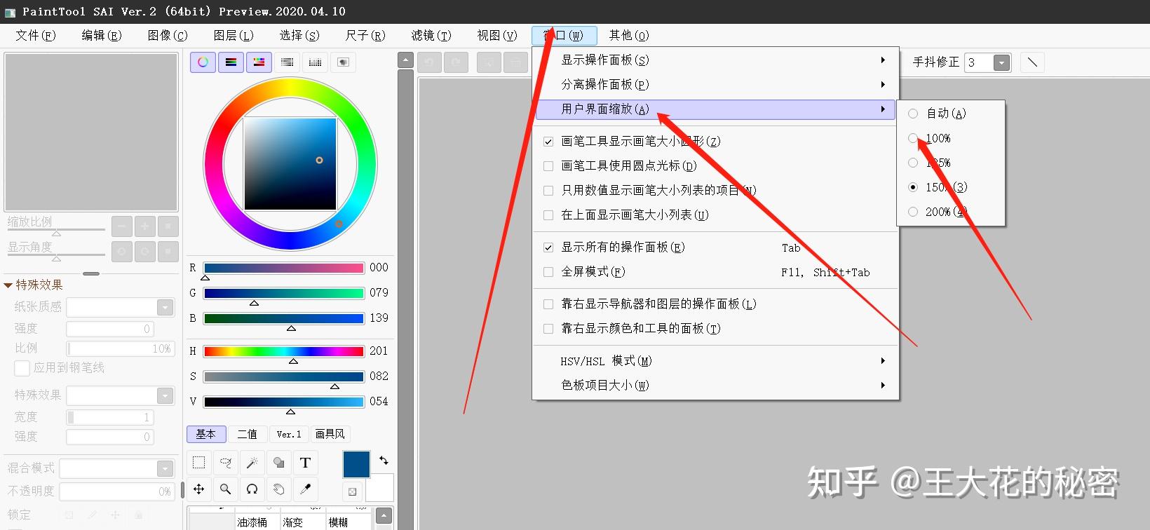Switch to Ver.1 tool tab
This screenshot has height=530, width=1150.
click(x=288, y=435)
